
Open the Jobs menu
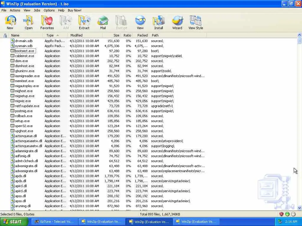37,10
